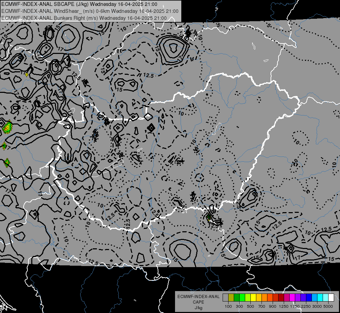Image resolution: width=340 pixels, height=313 pixels.
Task: Click the 1250 legend value label
Action: (284, 306)
